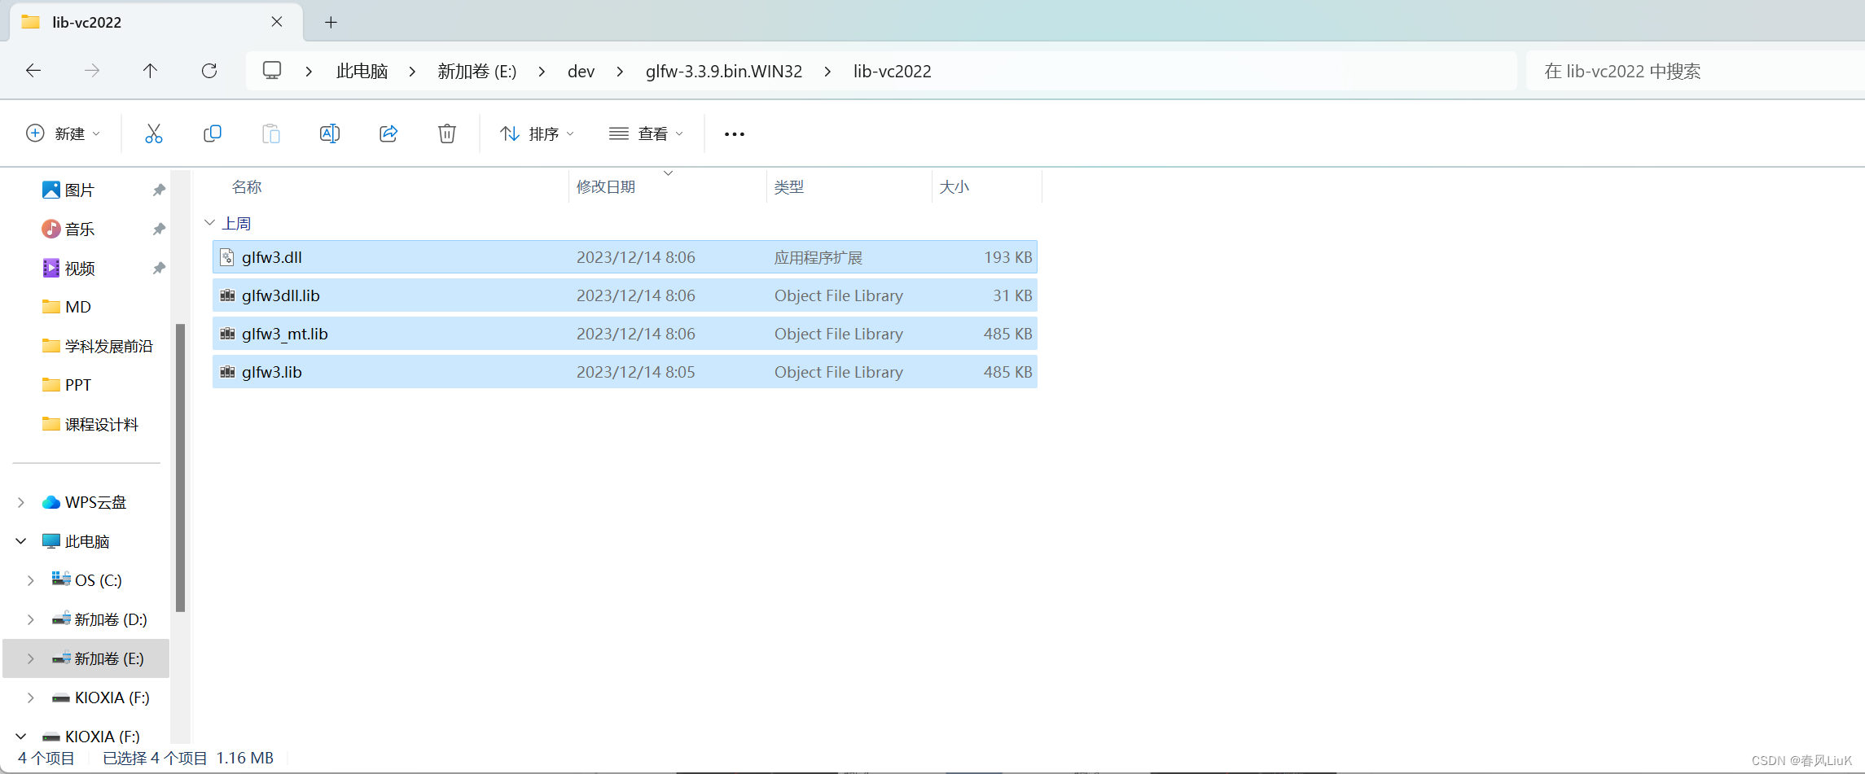Go forward with the right arrow
1865x774 pixels.
tap(92, 71)
